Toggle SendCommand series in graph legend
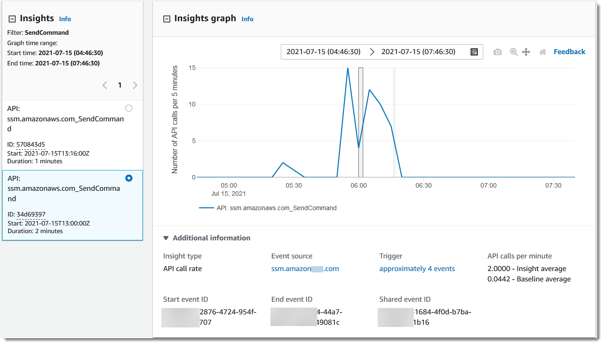Screen dimensions: 604x345 click(268, 208)
